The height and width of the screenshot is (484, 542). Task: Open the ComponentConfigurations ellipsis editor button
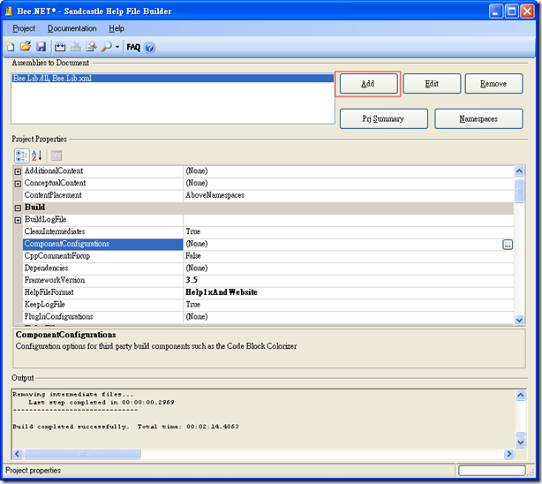[508, 245]
